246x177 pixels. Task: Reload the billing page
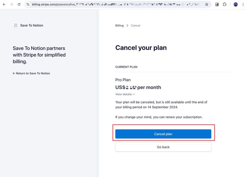click(19, 4)
